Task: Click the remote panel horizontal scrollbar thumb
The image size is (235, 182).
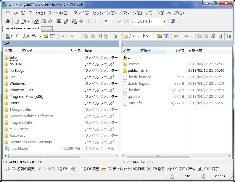Action: pyautogui.click(x=158, y=156)
